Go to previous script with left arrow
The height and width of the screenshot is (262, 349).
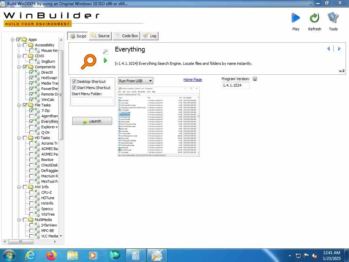[x=328, y=48]
